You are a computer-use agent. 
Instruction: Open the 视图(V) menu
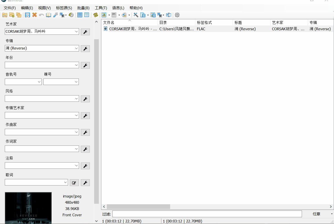45,8
